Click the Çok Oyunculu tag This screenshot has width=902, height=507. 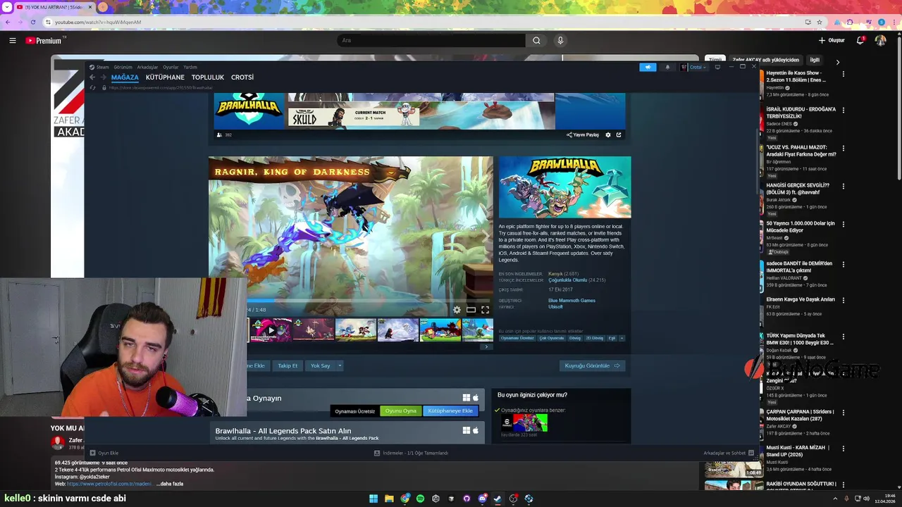[552, 338]
